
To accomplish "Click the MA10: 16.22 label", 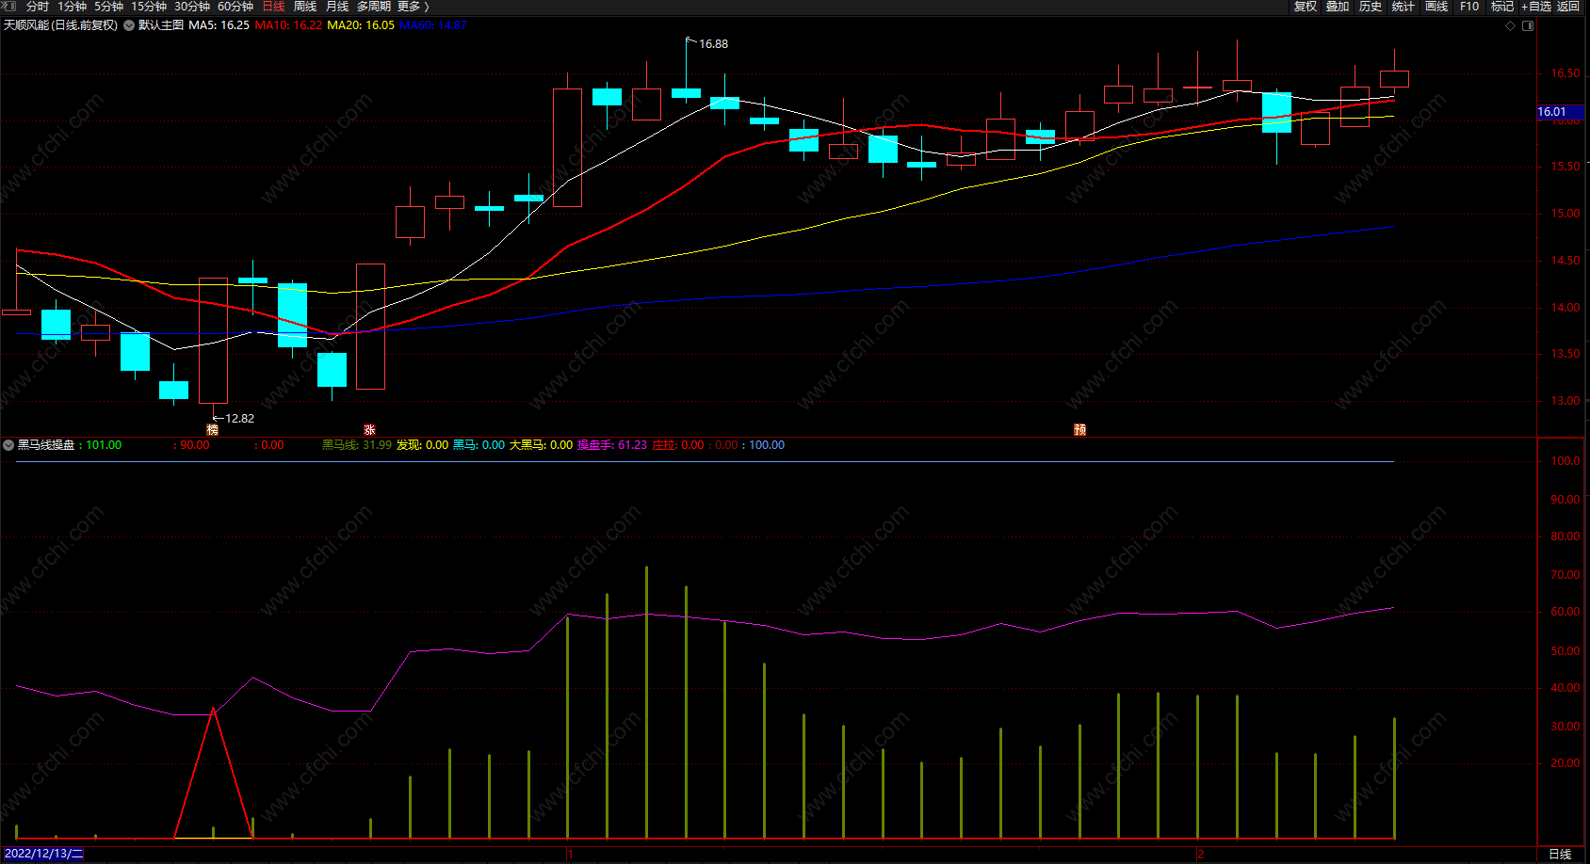I will (x=288, y=25).
